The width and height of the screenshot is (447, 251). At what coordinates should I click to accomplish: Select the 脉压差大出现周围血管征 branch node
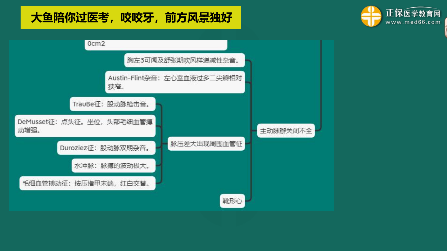pyautogui.click(x=206, y=144)
